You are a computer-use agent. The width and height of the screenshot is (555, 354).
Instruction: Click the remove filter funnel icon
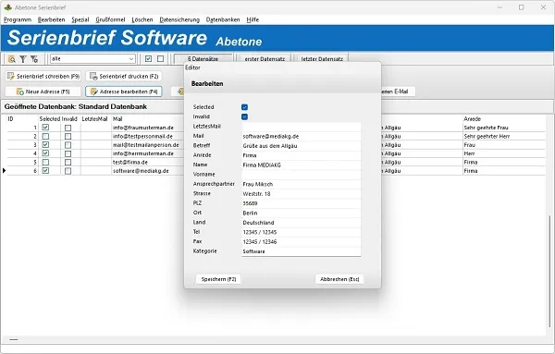pyautogui.click(x=34, y=59)
